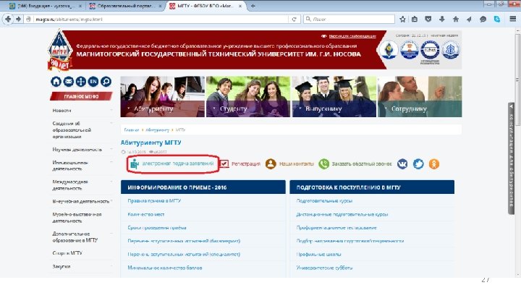The width and height of the screenshot is (521, 293).
Task: Expand Инновационная деятельность sidebar arrow
Action: [x=111, y=163]
